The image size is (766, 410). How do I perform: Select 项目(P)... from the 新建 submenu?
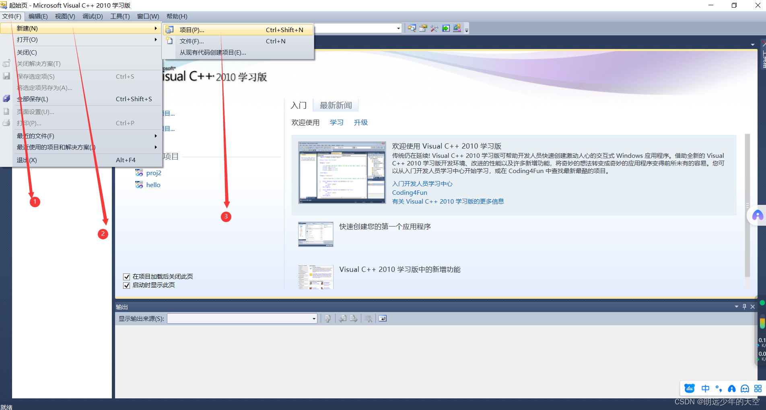(x=238, y=30)
